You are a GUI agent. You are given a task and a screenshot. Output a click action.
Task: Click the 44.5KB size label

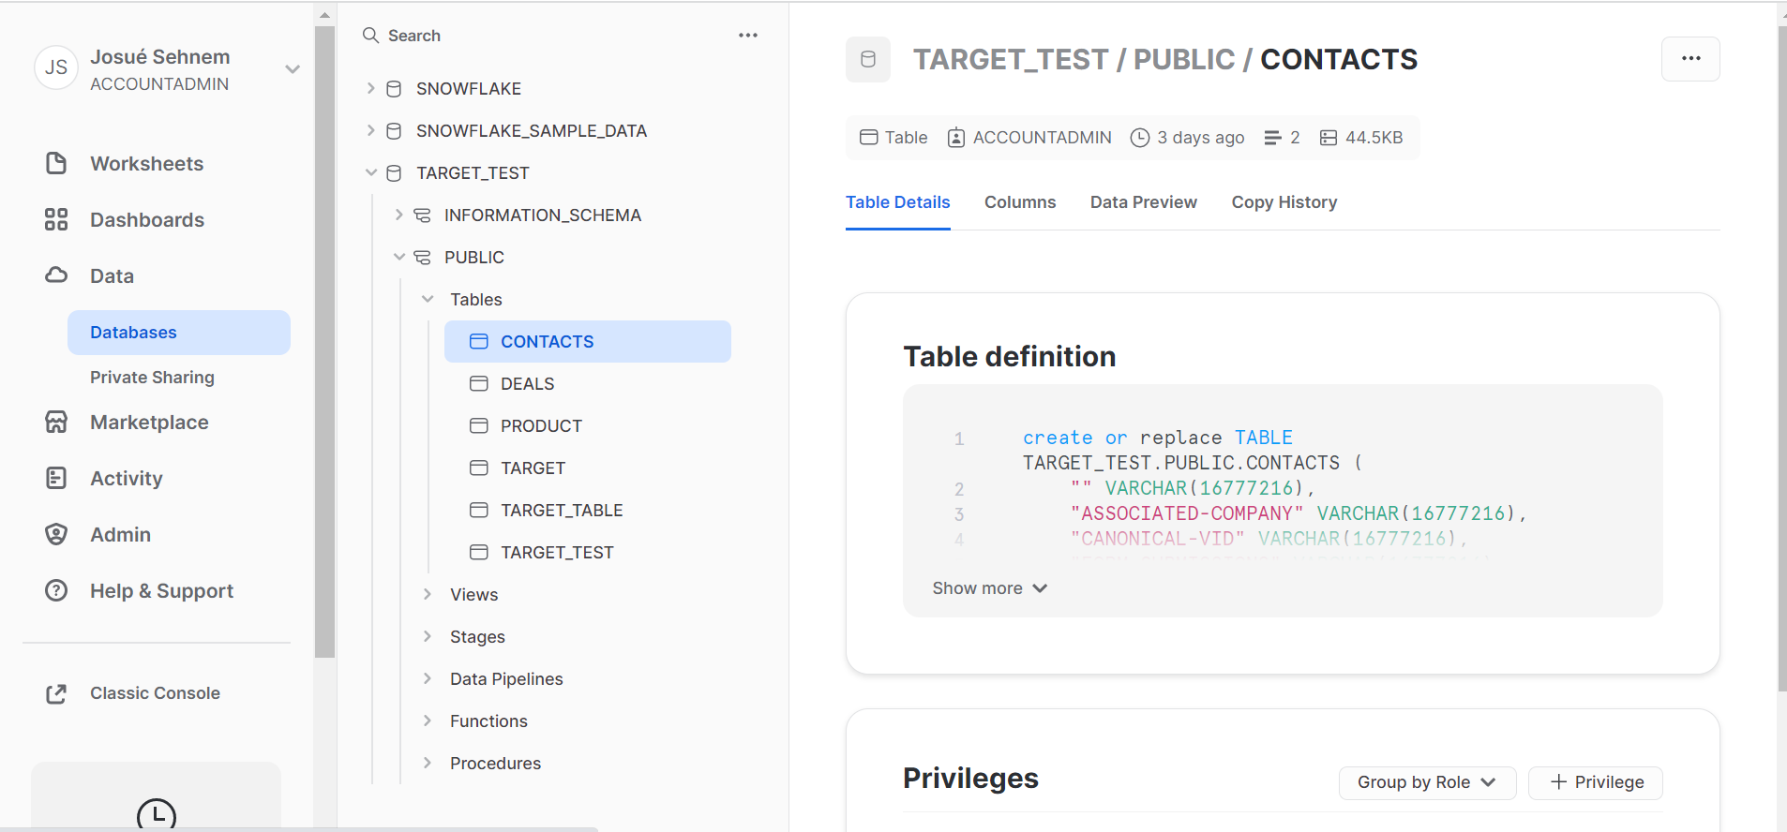pyautogui.click(x=1374, y=138)
